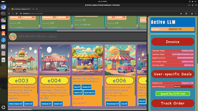
Task: Click the Hamburger x1 item tag
Action: (x=46, y=104)
